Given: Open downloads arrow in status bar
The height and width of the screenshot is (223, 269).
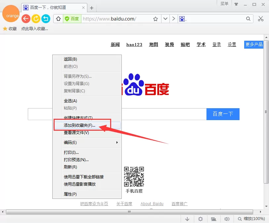Looking at the screenshot, I should [187, 219].
